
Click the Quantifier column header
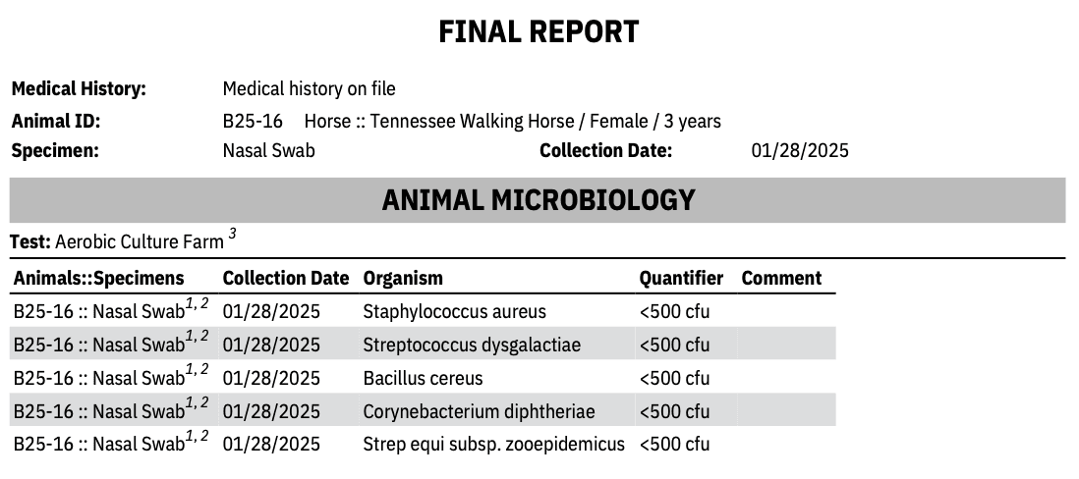[x=681, y=278]
